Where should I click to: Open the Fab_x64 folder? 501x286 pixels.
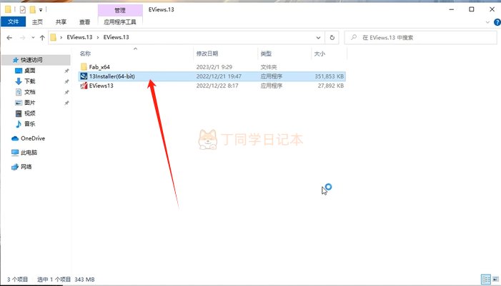[x=99, y=66]
